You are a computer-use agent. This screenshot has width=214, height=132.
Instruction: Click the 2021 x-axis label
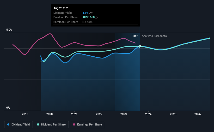(74, 114)
